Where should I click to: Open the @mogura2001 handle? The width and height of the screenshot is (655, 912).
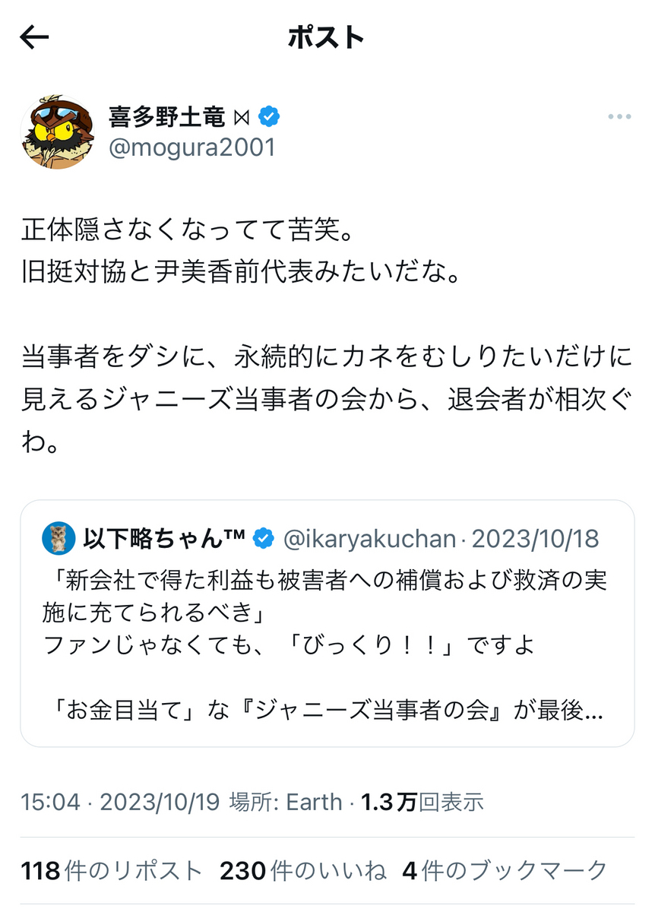click(191, 147)
